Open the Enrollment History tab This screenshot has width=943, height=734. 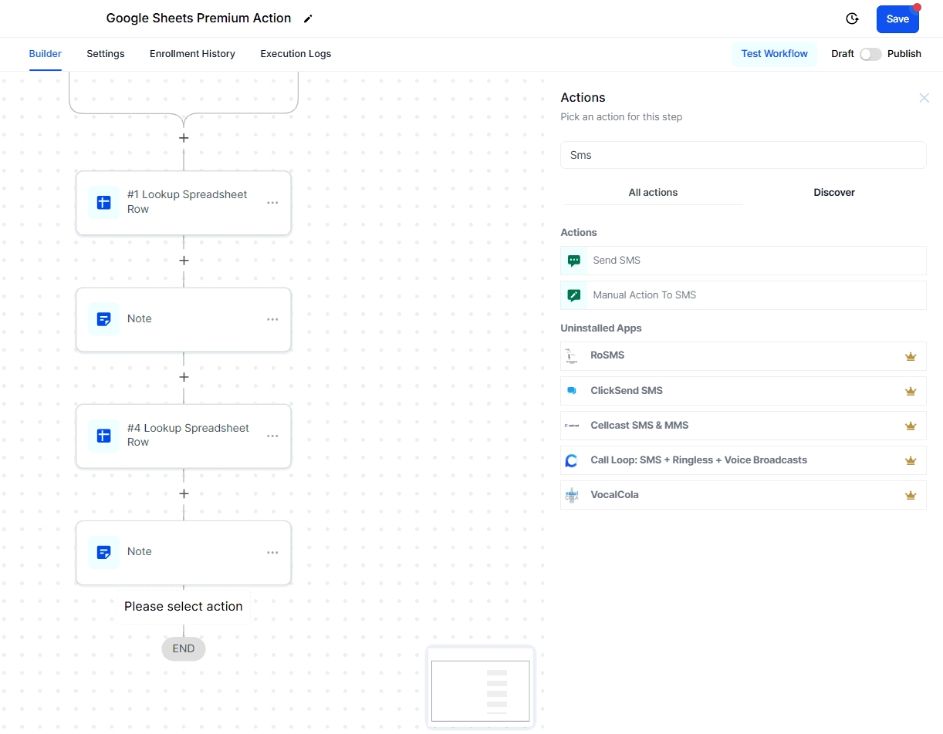[x=192, y=54]
